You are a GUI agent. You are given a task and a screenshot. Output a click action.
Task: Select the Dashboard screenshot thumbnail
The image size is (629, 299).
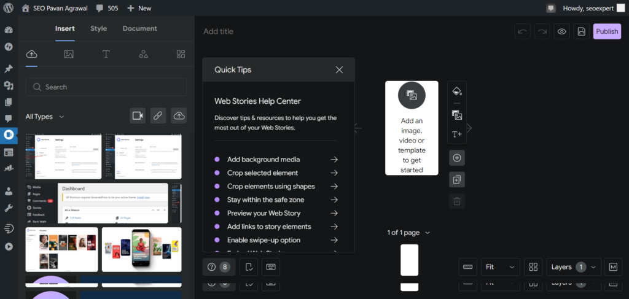[97, 203]
